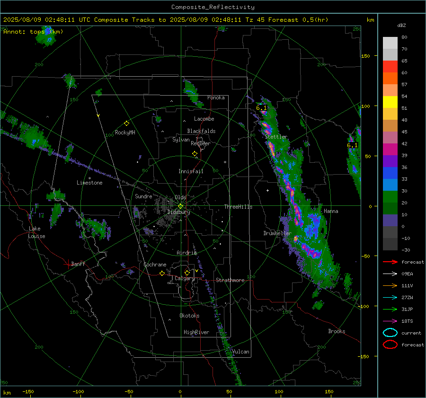Click the 100 tick on right km axis
The width and height of the screenshot is (426, 398).
[365, 106]
